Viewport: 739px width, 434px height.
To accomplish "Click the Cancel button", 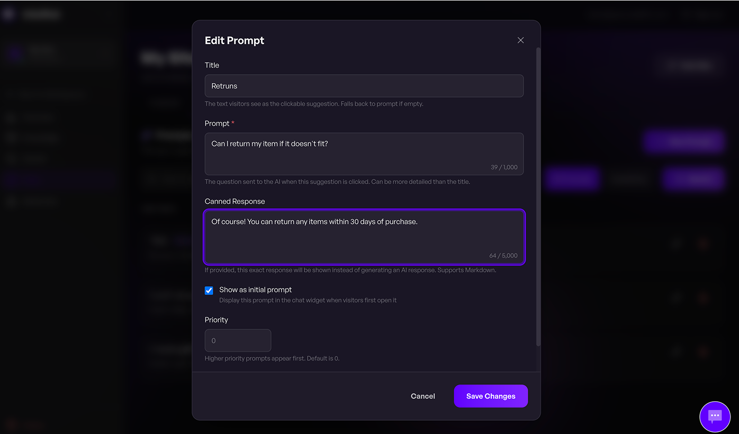I will tap(422, 396).
